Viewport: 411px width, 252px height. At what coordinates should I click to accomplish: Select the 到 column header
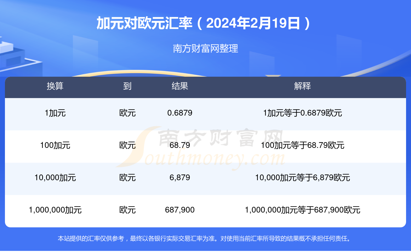click(127, 86)
